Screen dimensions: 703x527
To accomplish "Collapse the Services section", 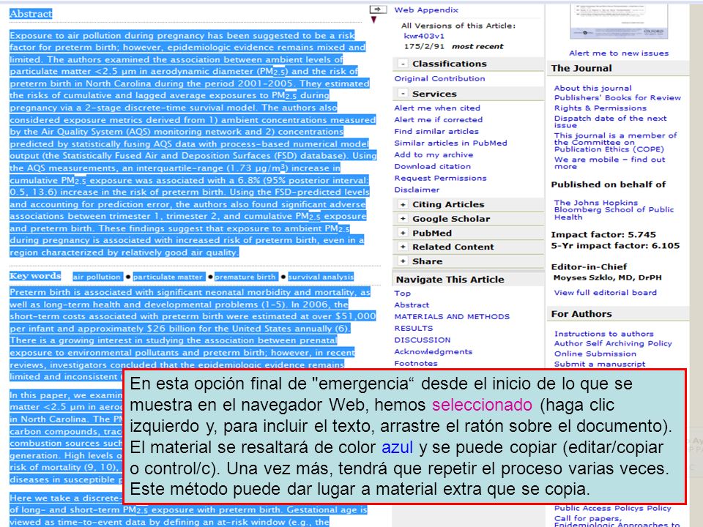I will [403, 94].
